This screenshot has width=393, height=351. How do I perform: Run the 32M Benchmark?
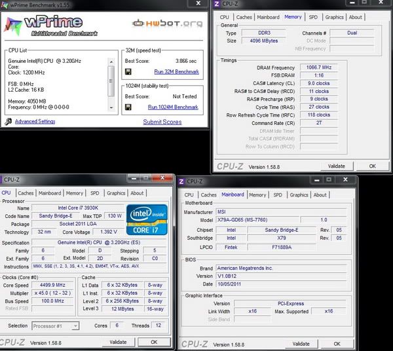coord(176,72)
